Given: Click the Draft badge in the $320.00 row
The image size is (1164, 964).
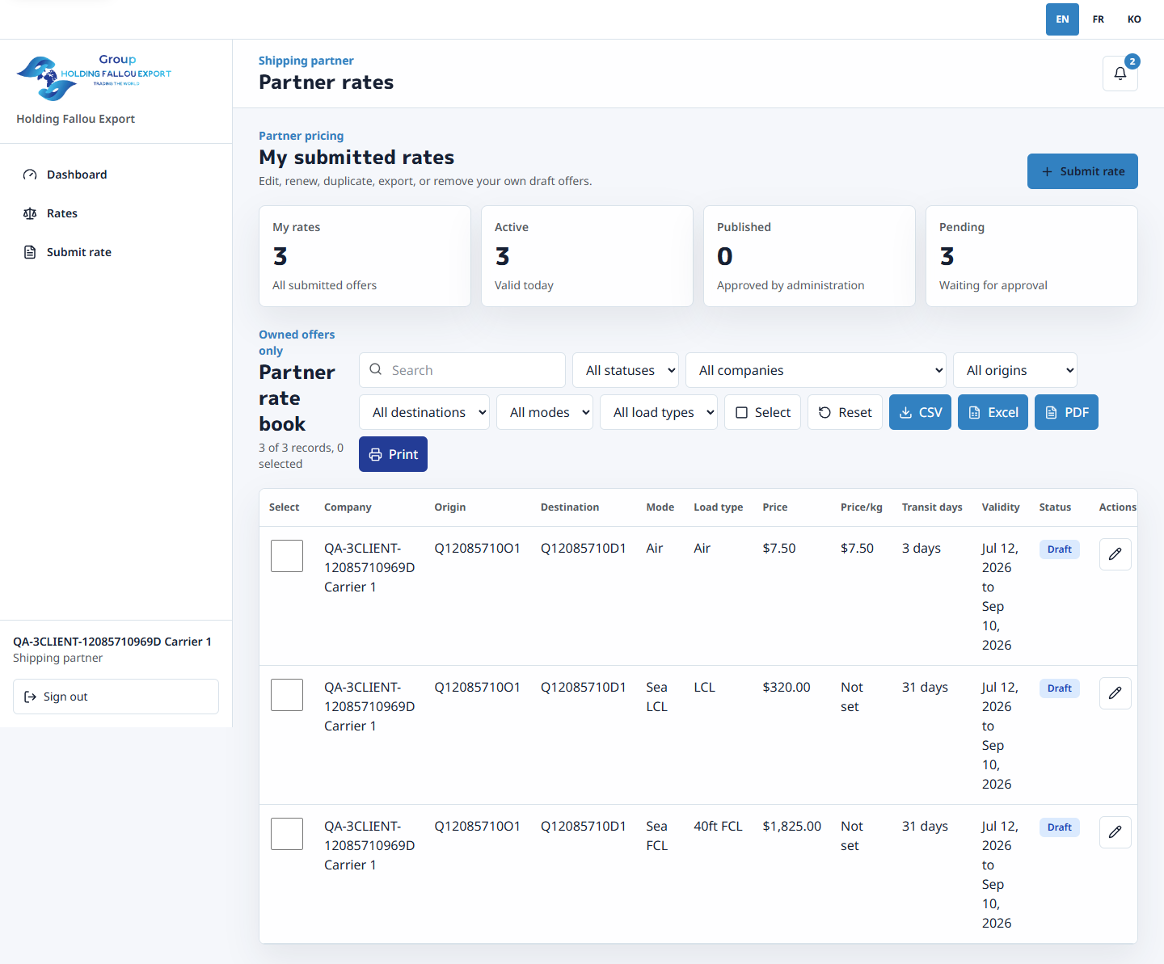Looking at the screenshot, I should 1059,688.
